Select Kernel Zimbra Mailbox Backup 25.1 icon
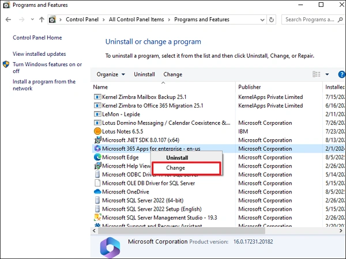 click(x=97, y=97)
